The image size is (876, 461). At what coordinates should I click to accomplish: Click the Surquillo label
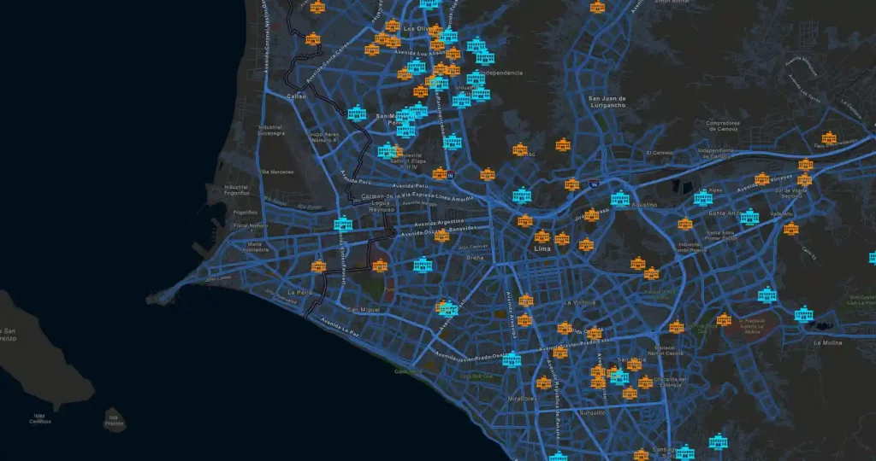click(x=592, y=413)
